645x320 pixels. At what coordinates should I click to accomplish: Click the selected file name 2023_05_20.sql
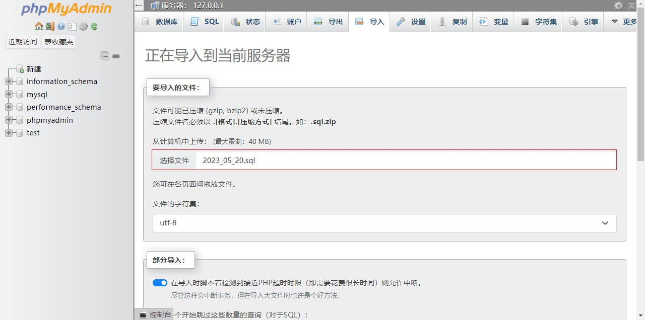pyautogui.click(x=229, y=161)
